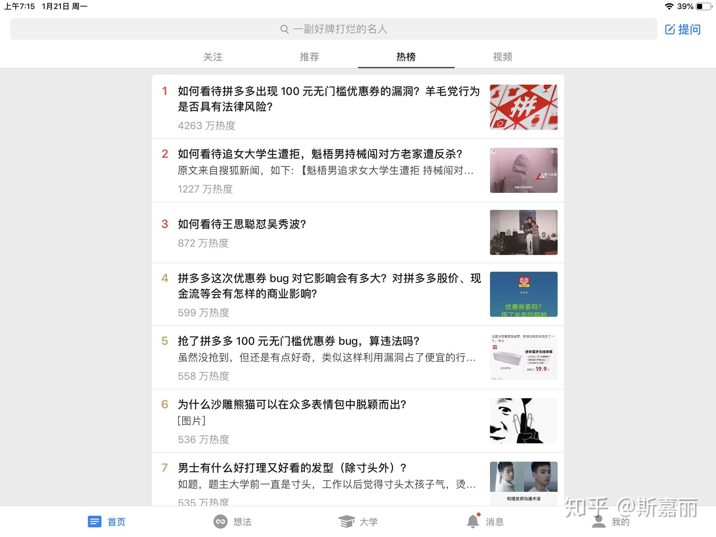
Task: Tap the 消息 bell notification icon
Action: [473, 522]
